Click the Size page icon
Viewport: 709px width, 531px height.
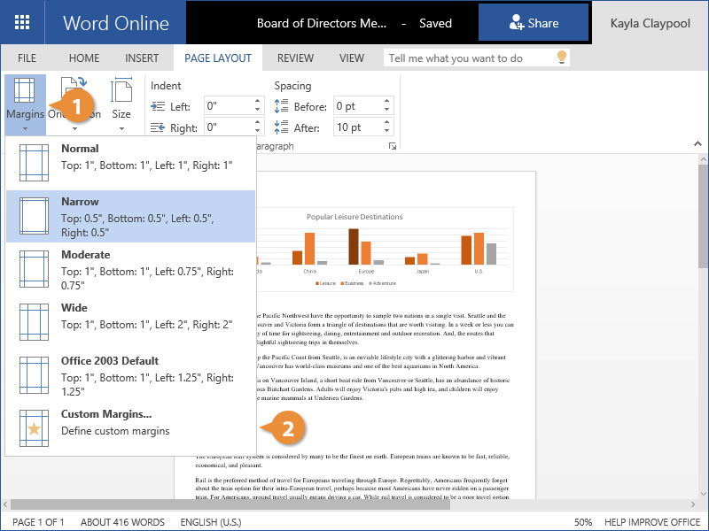click(x=121, y=91)
